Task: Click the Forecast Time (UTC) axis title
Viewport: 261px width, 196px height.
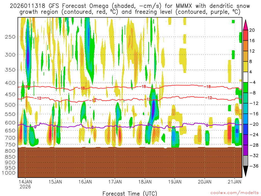Action: tap(130, 193)
